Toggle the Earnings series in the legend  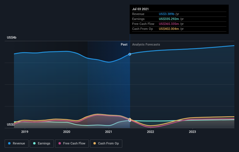pos(42,144)
